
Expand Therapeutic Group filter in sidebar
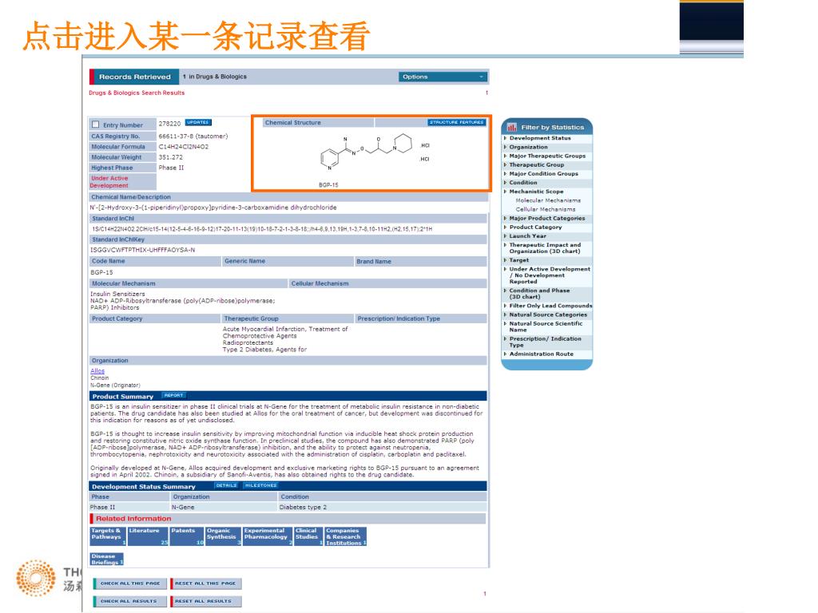point(537,164)
